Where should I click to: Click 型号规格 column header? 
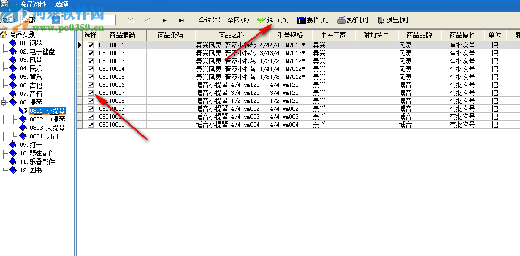tap(290, 36)
